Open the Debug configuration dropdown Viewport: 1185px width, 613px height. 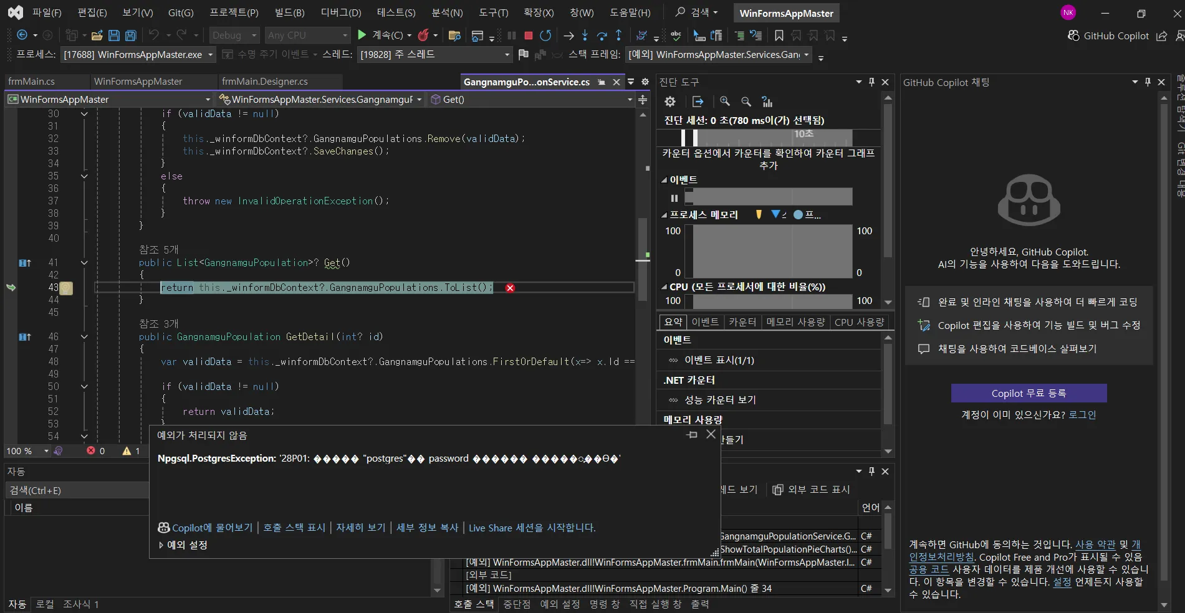point(234,36)
